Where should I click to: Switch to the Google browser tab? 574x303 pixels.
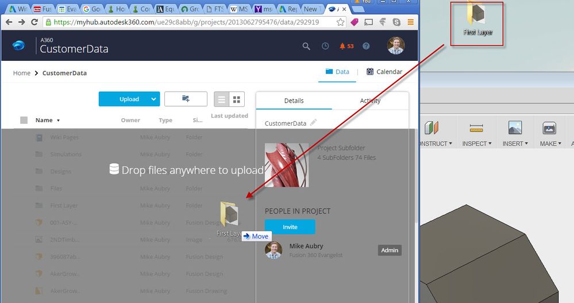coord(91,9)
